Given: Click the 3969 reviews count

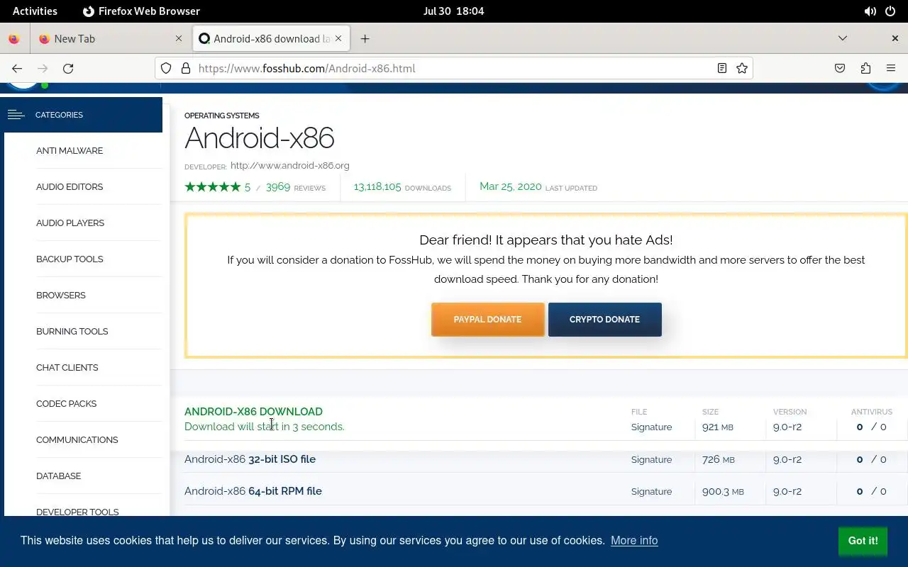Looking at the screenshot, I should 278,187.
